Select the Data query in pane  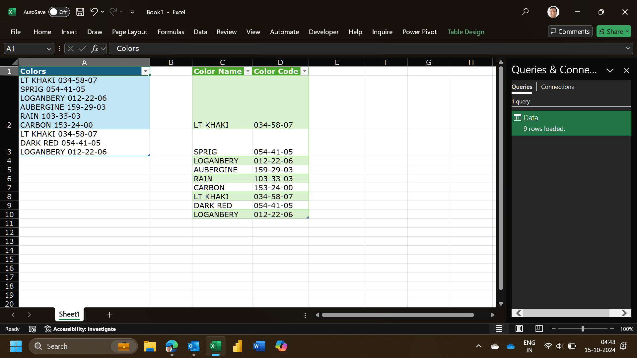tap(571, 123)
